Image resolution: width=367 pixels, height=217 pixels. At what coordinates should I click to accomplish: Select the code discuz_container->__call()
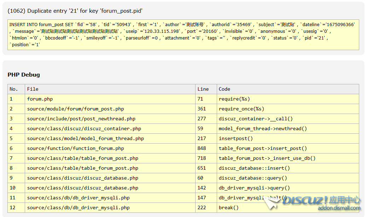256,119
